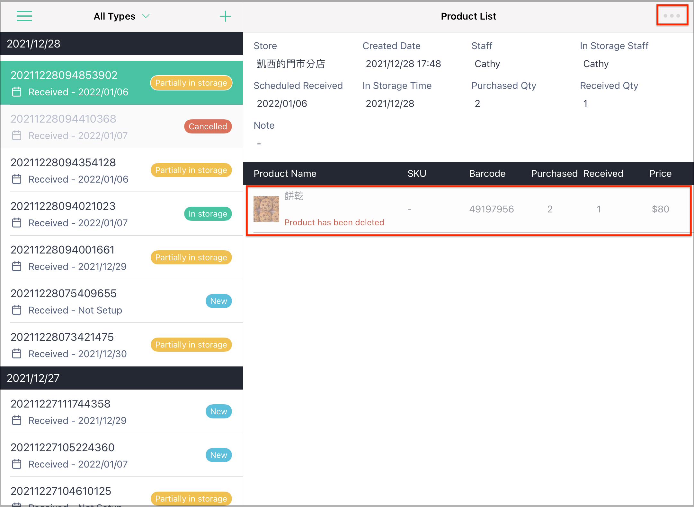
Task: Click the Product has been deleted message
Action: 334,222
